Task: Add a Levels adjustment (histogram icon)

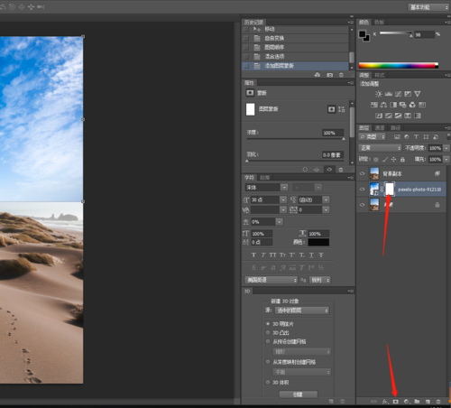Action: pyautogui.click(x=389, y=94)
